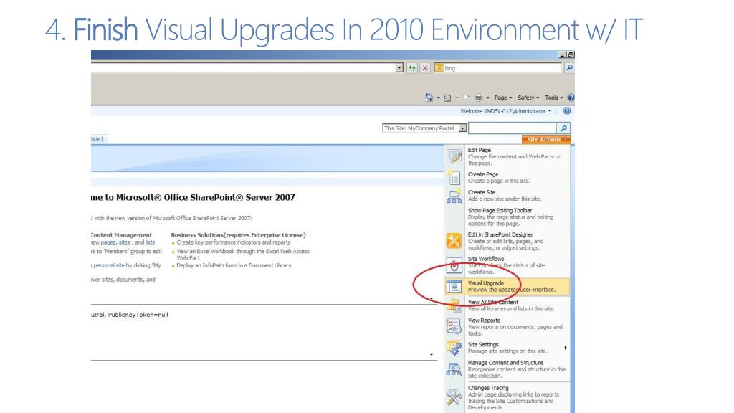Screen dimensions: 734x413
Task: Open the print options dropdown arrow
Action: point(487,98)
